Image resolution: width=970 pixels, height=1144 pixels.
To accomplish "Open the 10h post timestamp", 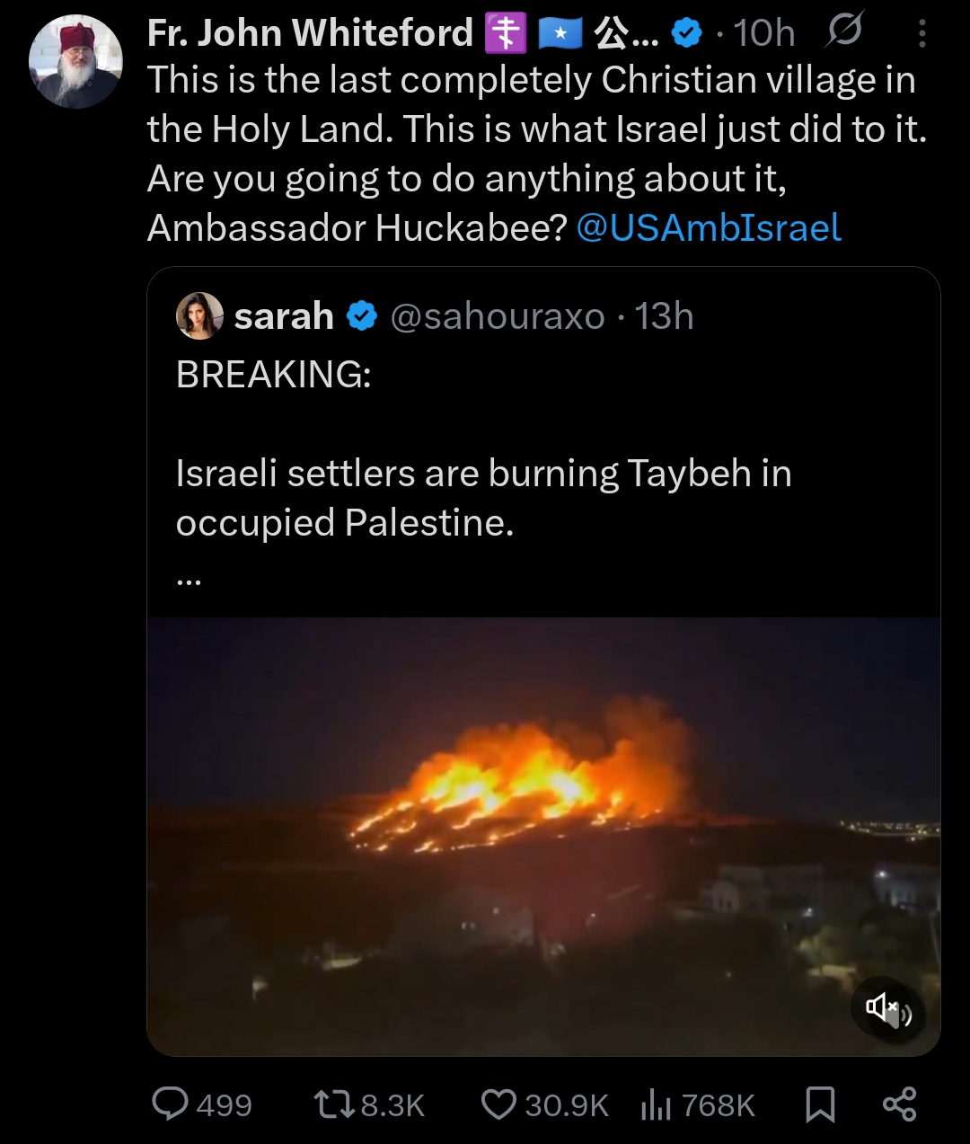I will coord(764,34).
